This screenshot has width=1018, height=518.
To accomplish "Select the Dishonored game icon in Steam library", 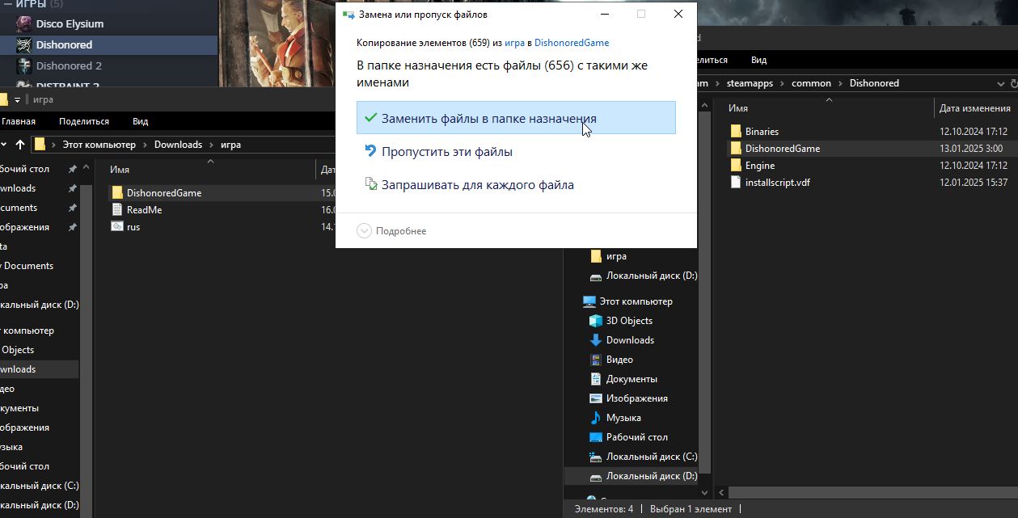I will click(23, 45).
